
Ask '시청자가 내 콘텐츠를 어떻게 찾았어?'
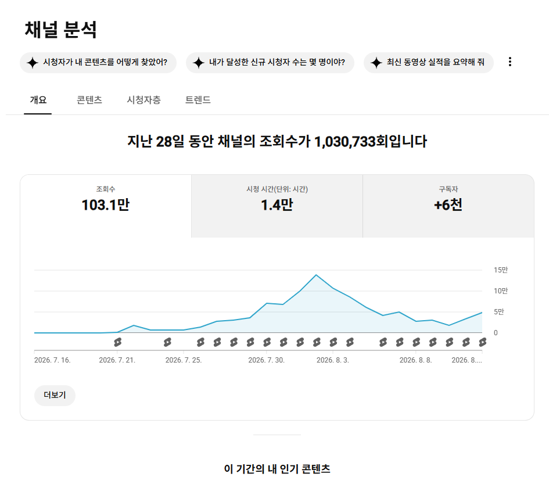(x=98, y=63)
